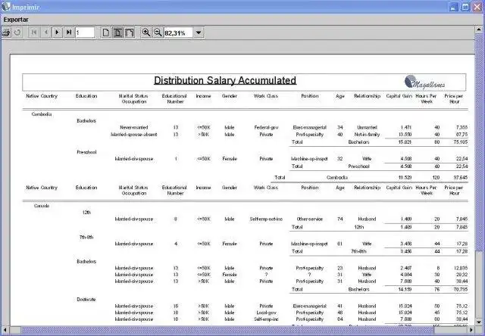Viewport: 485px width, 336px height.
Task: Click the vertical scrollbar up arrow
Action: coord(478,30)
